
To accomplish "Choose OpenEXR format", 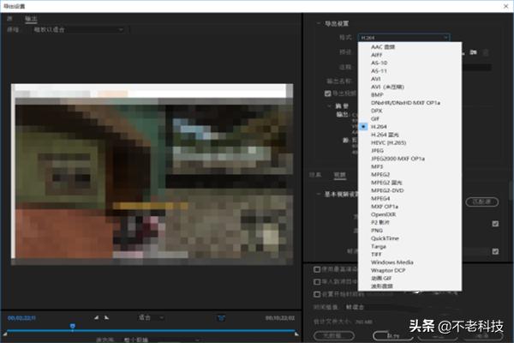I will point(383,214).
